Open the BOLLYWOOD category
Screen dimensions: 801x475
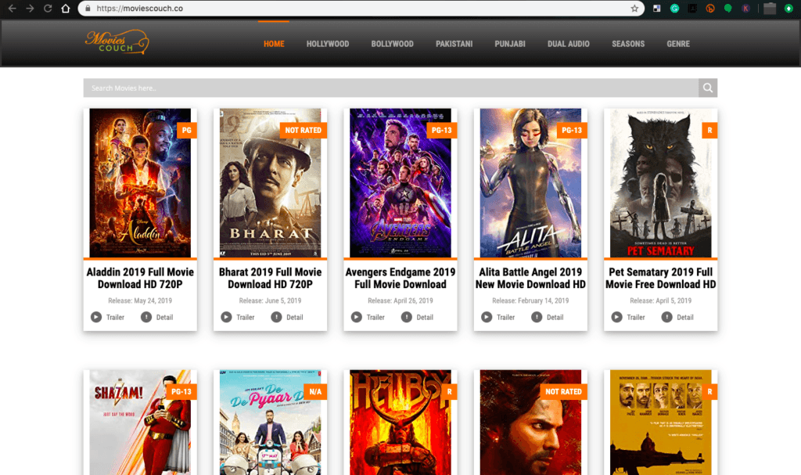coord(393,44)
